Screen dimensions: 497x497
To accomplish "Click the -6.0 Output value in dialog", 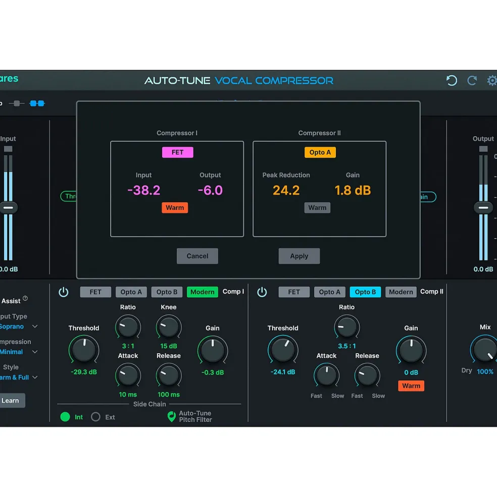I will click(210, 190).
